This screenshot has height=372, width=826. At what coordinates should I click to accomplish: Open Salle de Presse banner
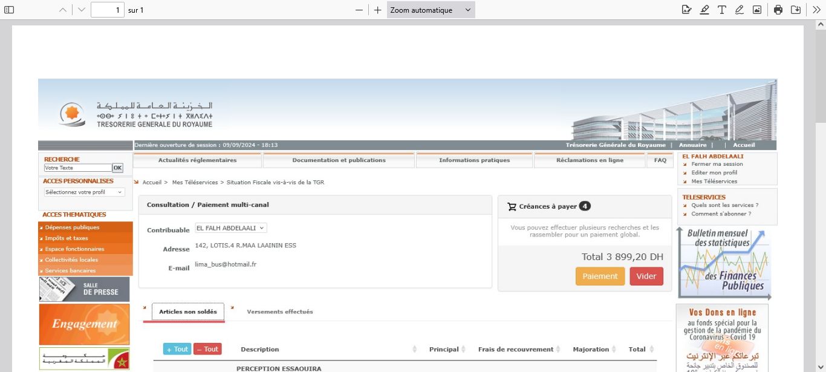coord(84,289)
